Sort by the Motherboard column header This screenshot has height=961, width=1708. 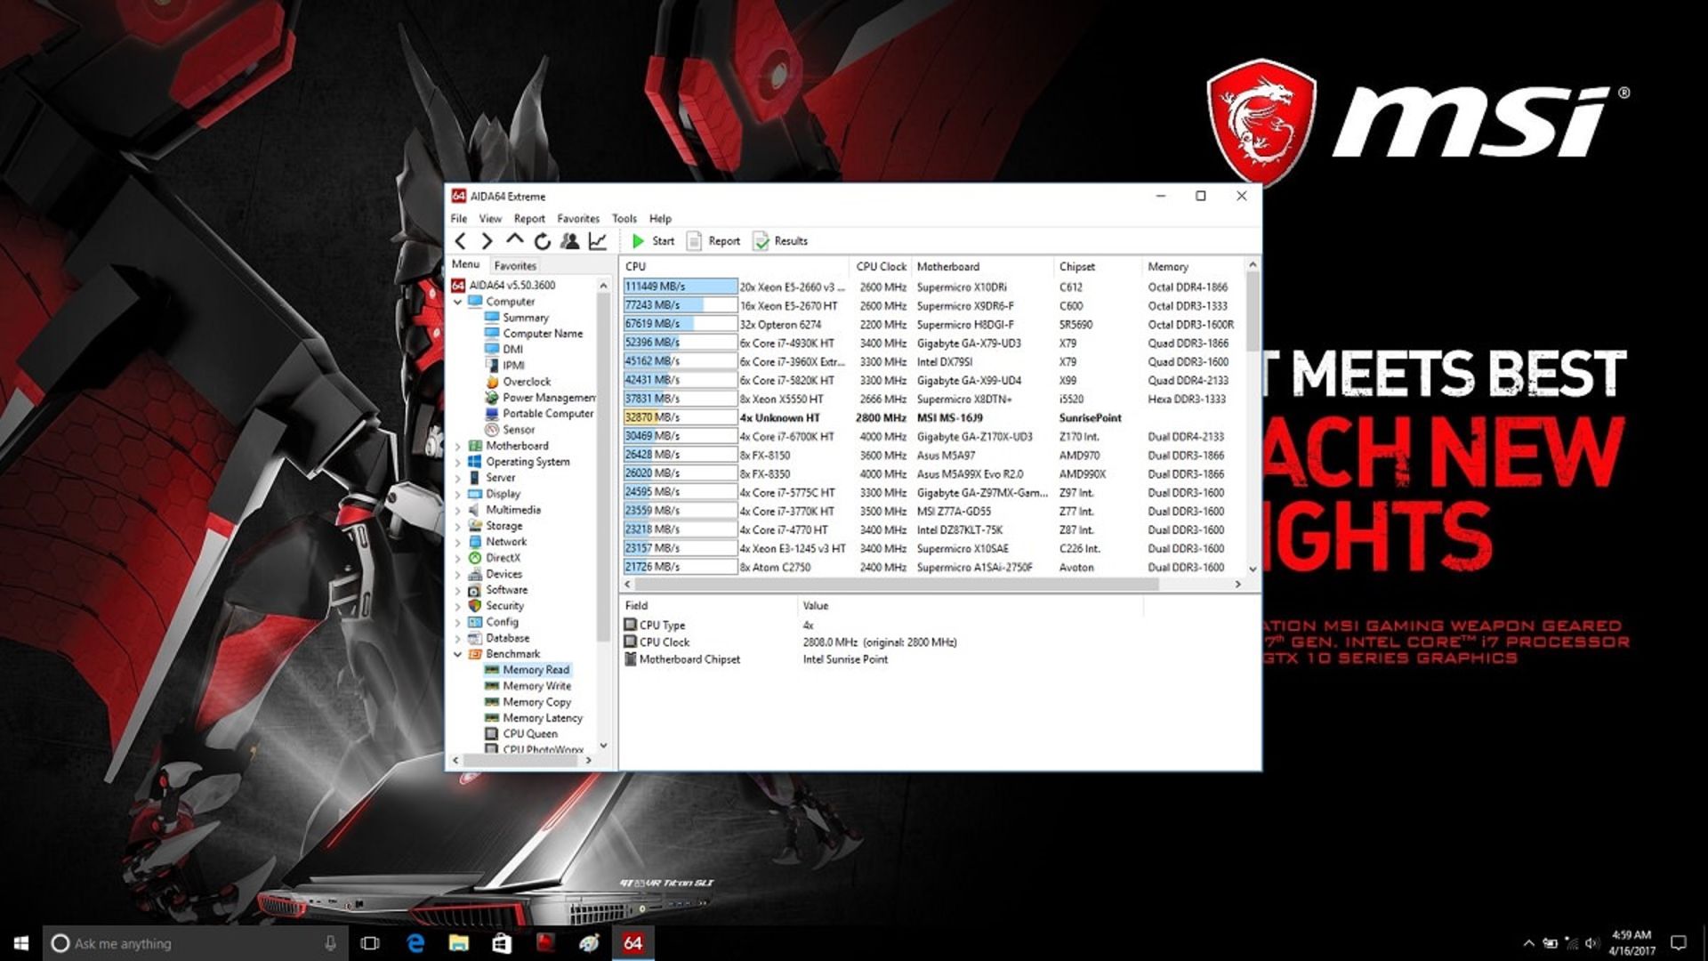coord(982,266)
